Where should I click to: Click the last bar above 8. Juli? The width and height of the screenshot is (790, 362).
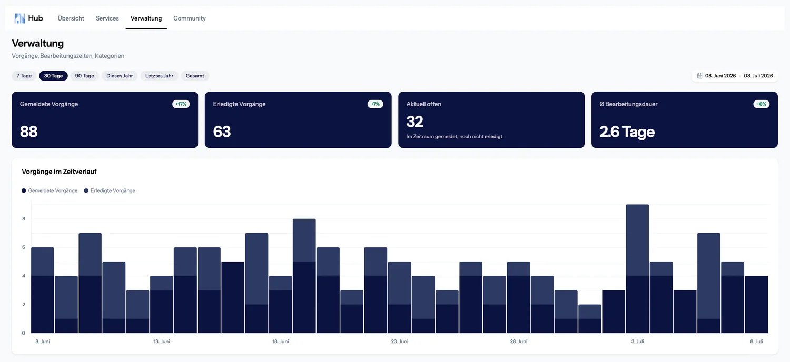[x=756, y=304]
